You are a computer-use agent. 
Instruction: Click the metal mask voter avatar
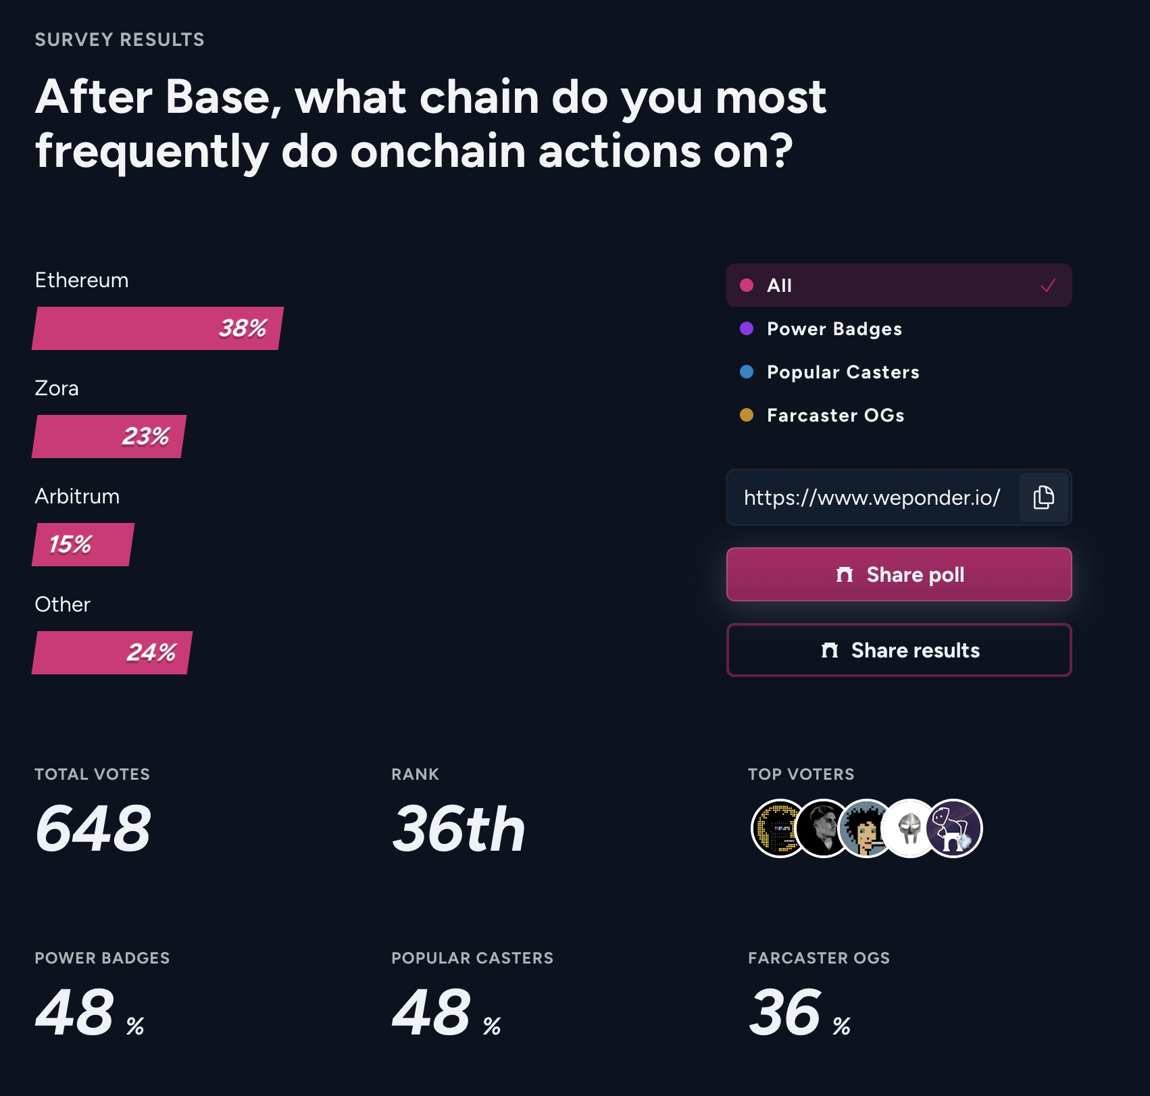click(909, 828)
